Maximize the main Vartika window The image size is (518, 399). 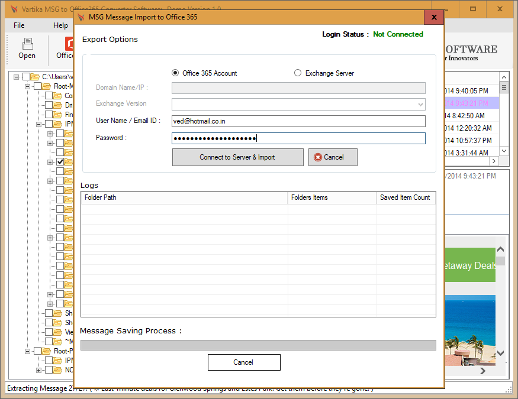pyautogui.click(x=473, y=9)
